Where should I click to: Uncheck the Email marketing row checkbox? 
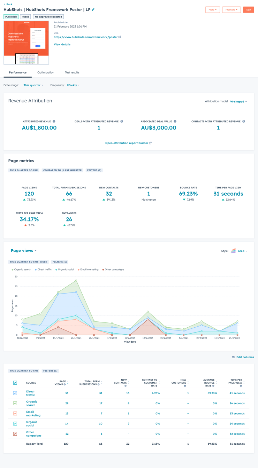[15, 413]
